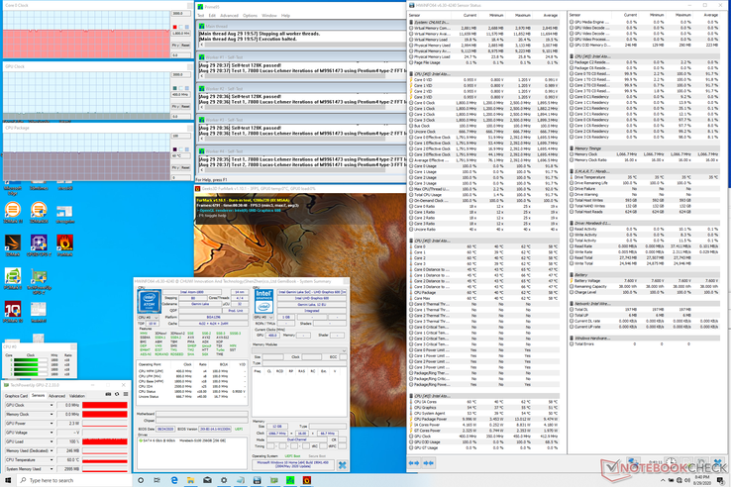Open CPUID CPU-Z desktop shortcut
The height and width of the screenshot is (487, 731).
coord(39,245)
